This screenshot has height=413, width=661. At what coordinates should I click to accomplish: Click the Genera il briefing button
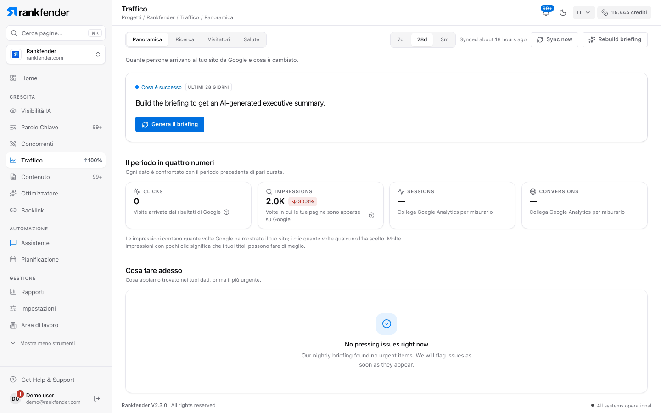click(170, 124)
